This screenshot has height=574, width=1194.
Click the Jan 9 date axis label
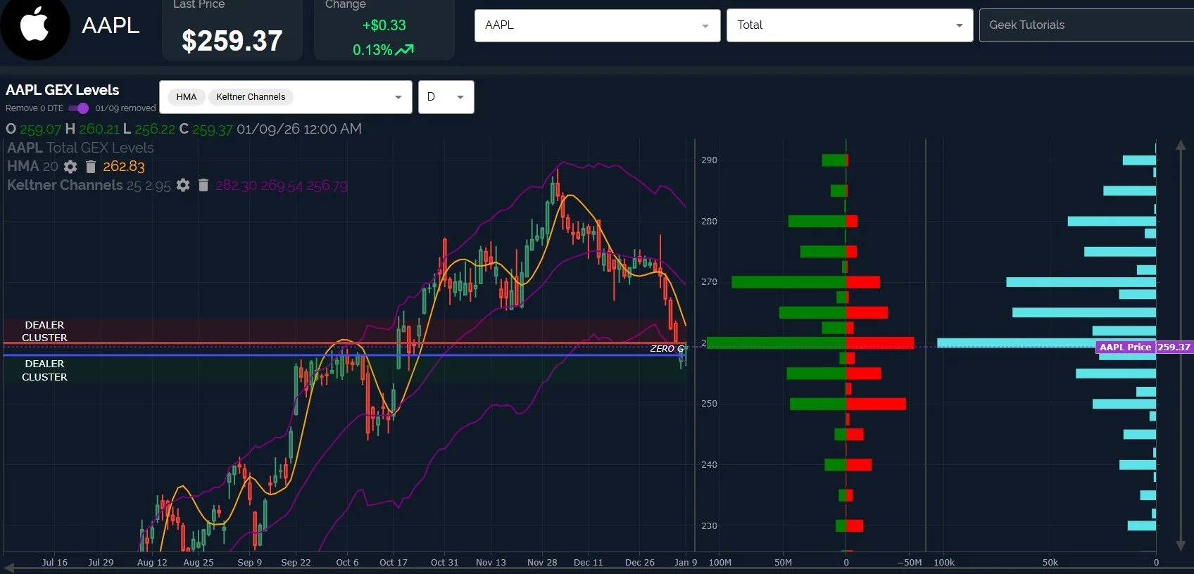coord(685,563)
